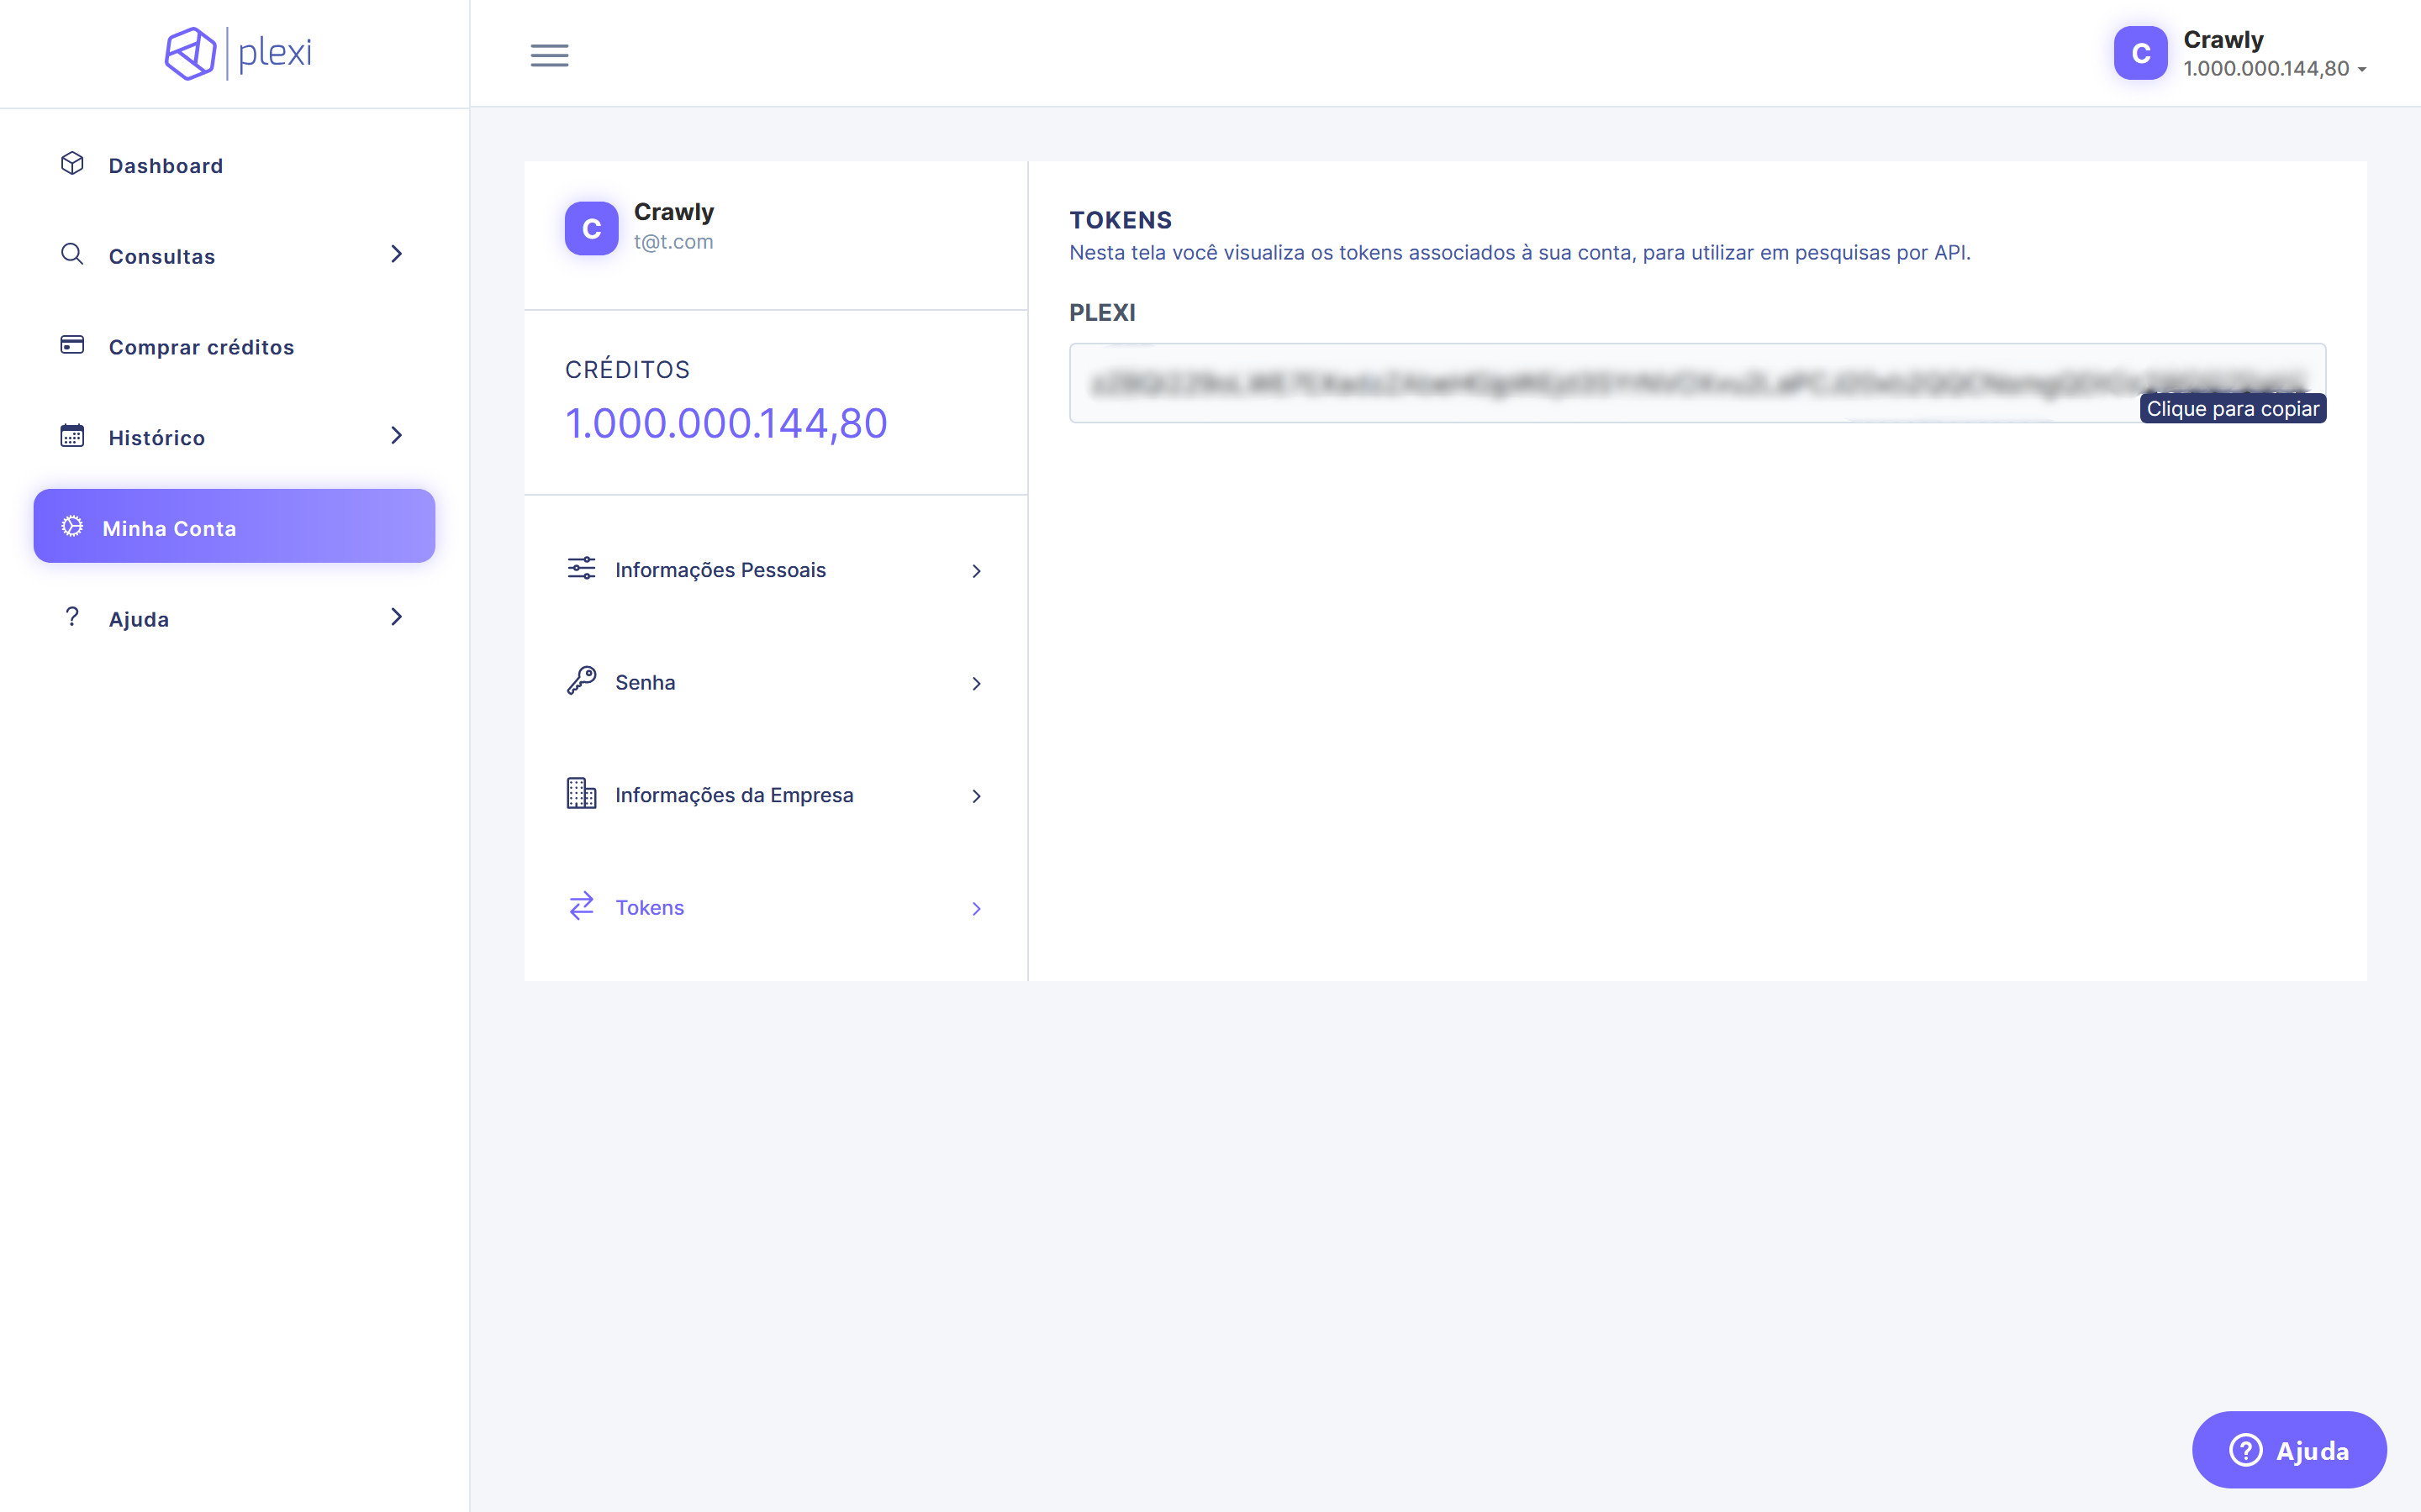Expand the Ajuda sidebar chevron
The image size is (2421, 1512).
396,617
